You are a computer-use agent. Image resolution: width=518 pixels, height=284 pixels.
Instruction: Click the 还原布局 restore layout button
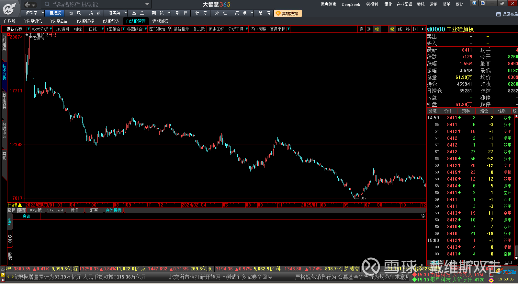tap(507, 14)
